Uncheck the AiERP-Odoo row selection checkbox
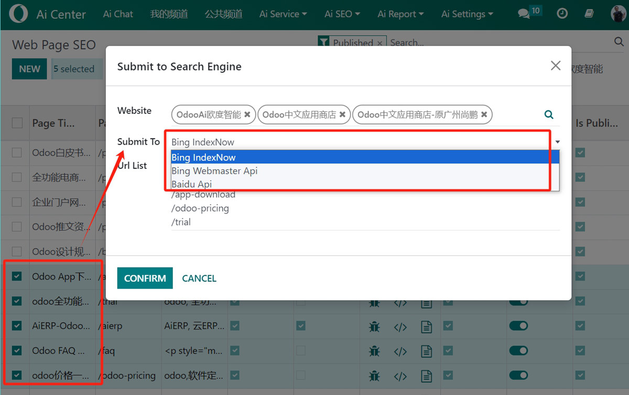The width and height of the screenshot is (629, 395). [17, 326]
